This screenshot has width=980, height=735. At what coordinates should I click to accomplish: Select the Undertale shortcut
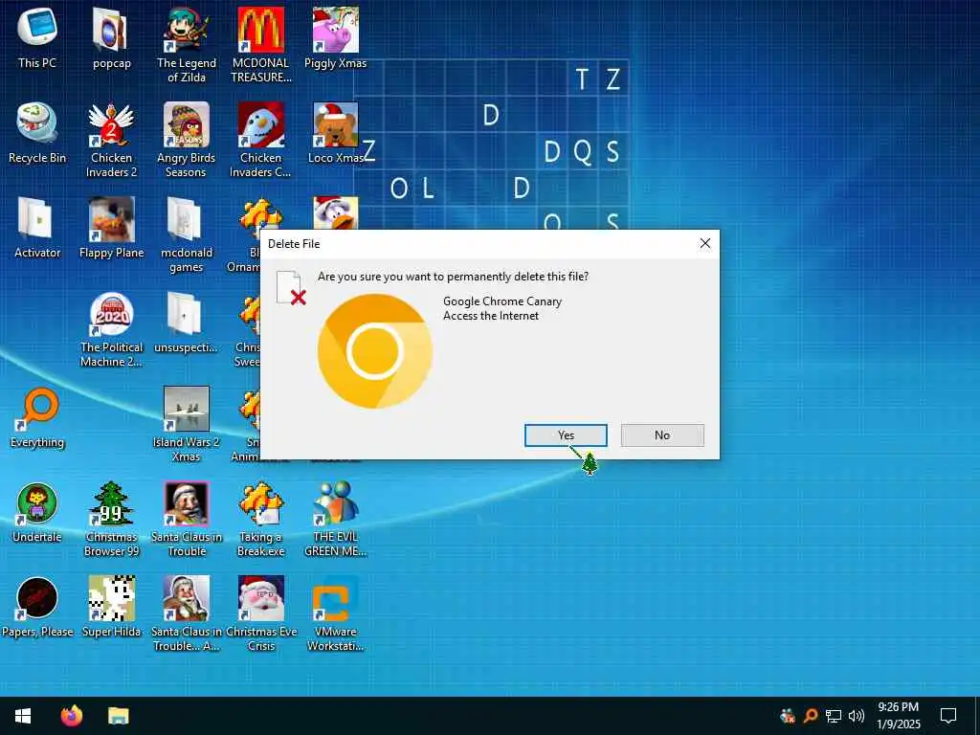(x=37, y=513)
